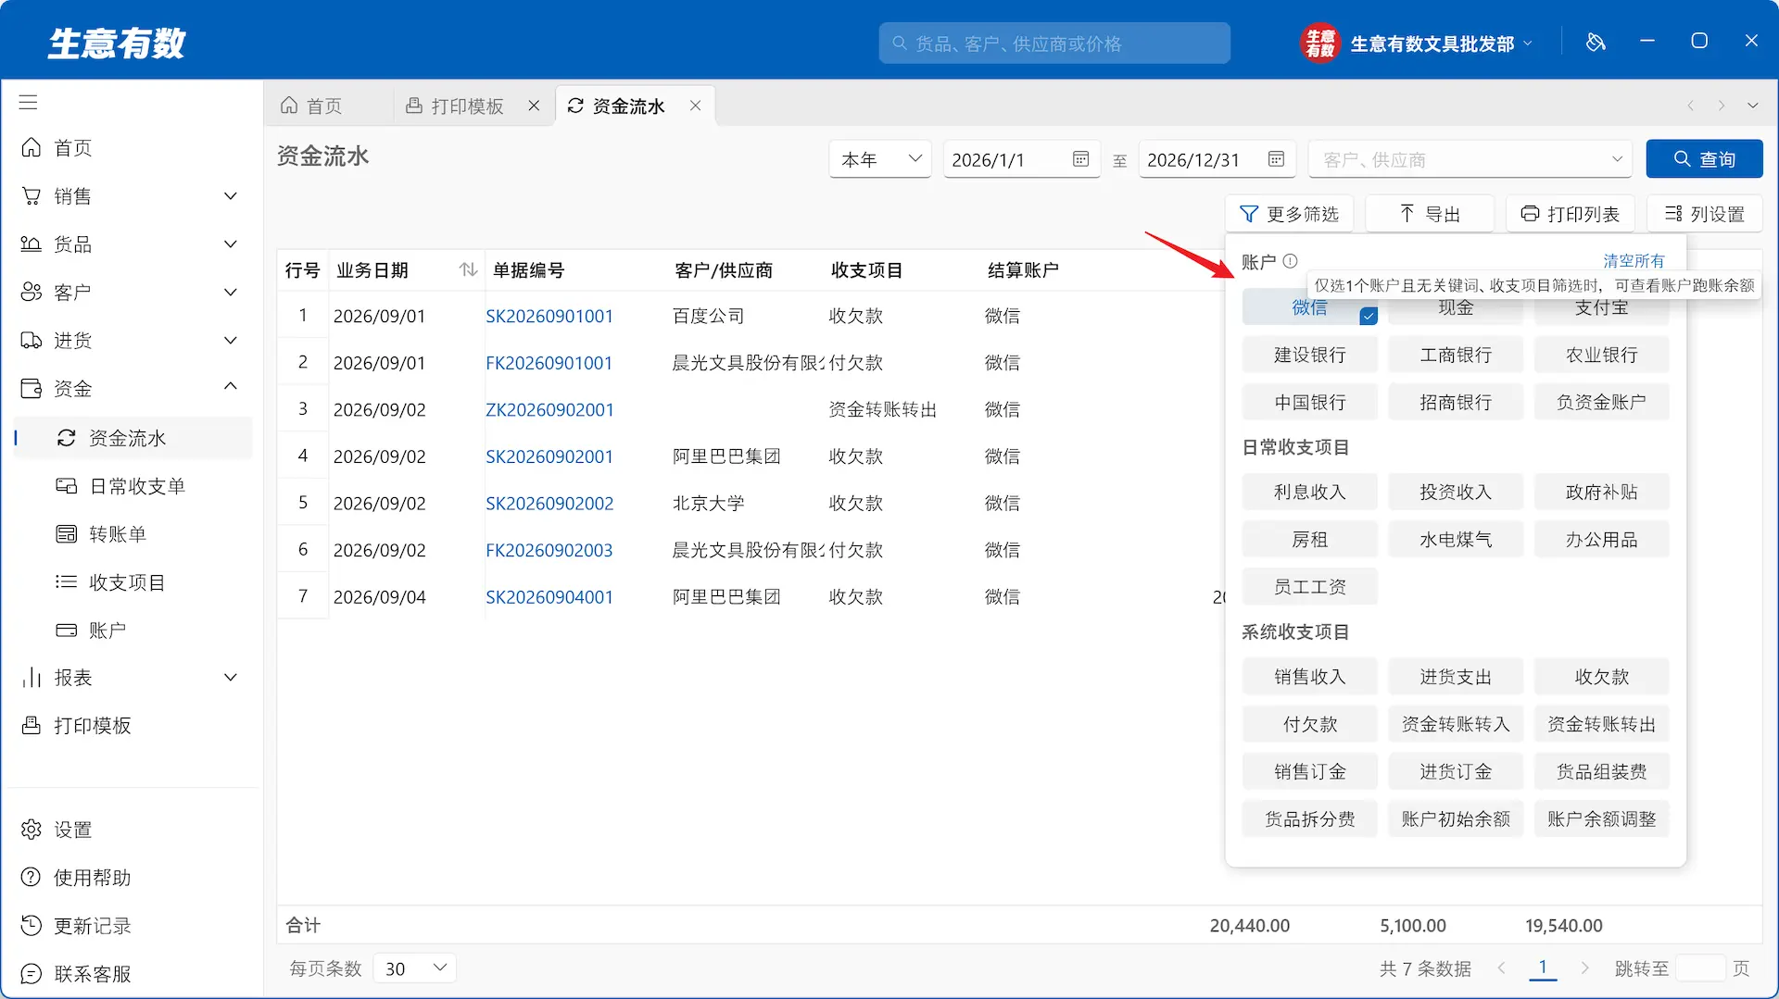Click the 报表 chart icon in sidebar
The image size is (1779, 999).
[32, 677]
